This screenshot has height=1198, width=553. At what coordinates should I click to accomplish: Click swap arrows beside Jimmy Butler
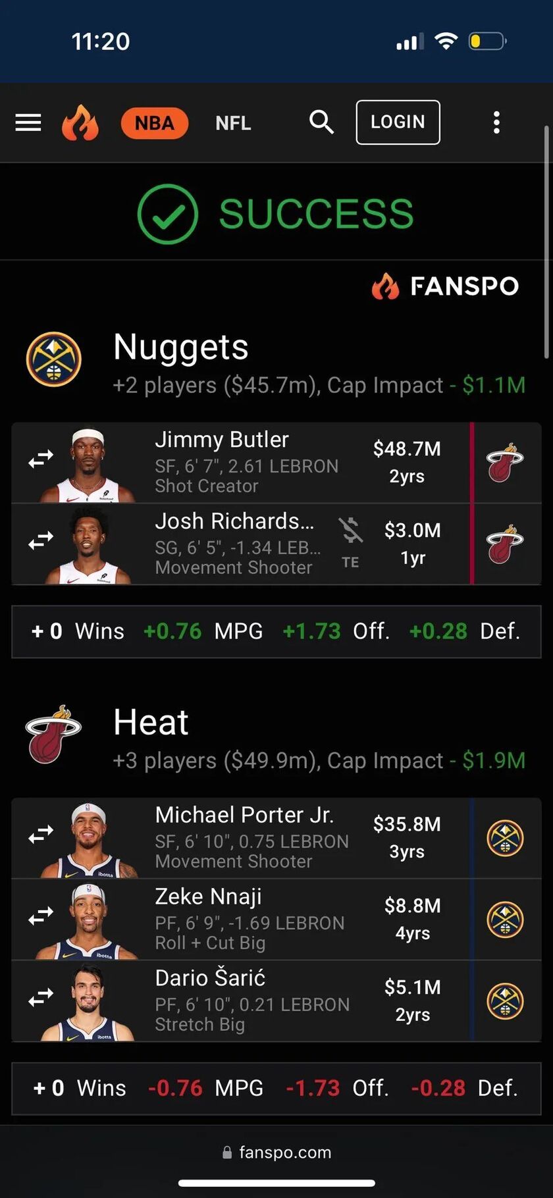point(41,459)
